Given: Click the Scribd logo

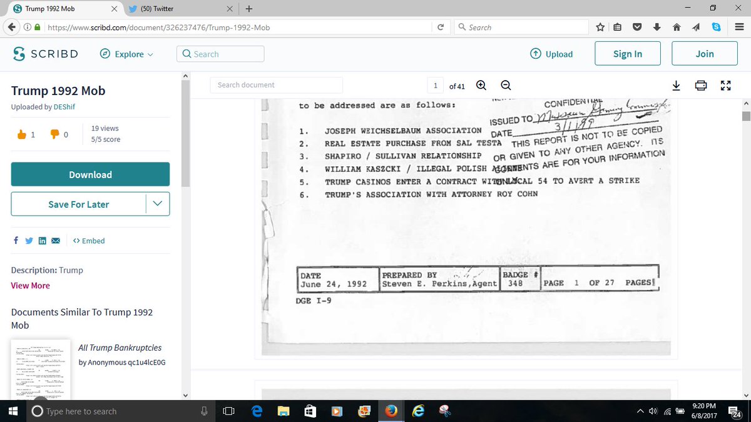Looking at the screenshot, I should (46, 54).
